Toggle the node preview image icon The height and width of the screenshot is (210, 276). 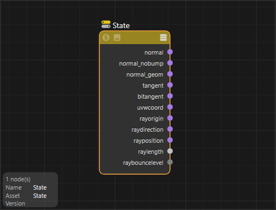[x=117, y=37]
